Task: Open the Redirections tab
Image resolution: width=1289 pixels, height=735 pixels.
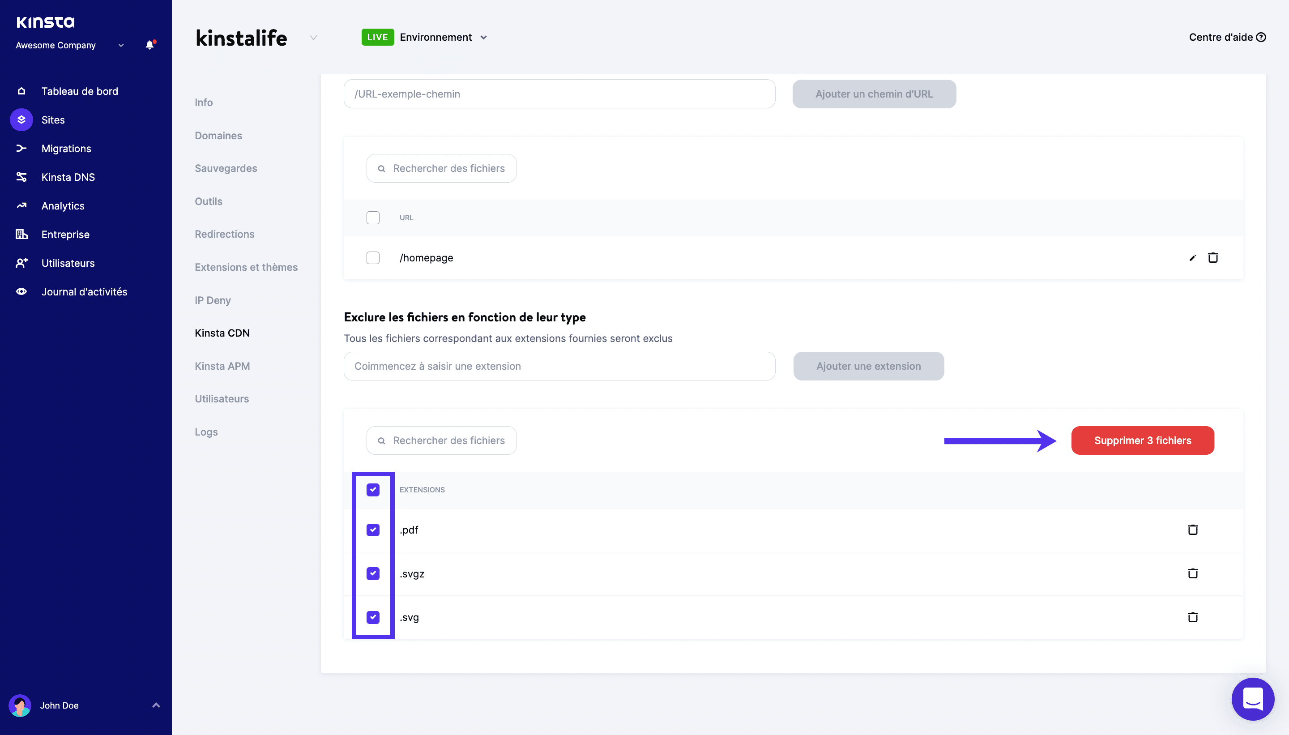Action: (x=225, y=234)
